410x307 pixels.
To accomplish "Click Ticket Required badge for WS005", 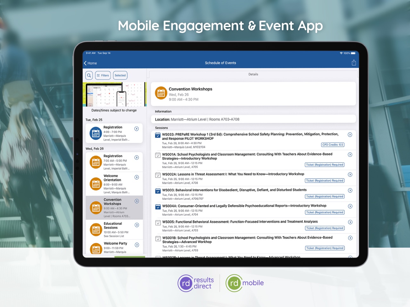I will click(325, 228).
